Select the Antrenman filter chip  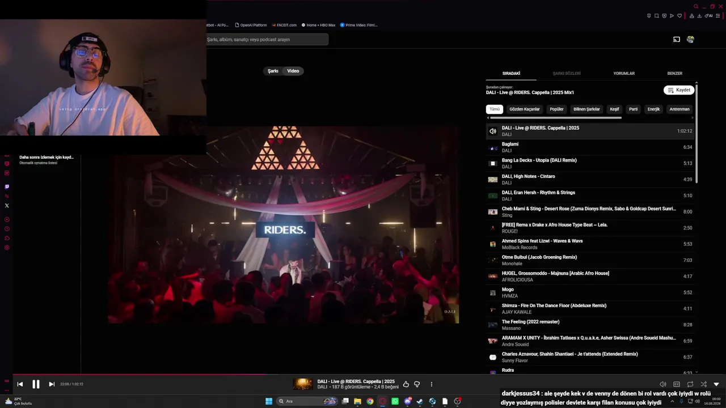point(679,109)
